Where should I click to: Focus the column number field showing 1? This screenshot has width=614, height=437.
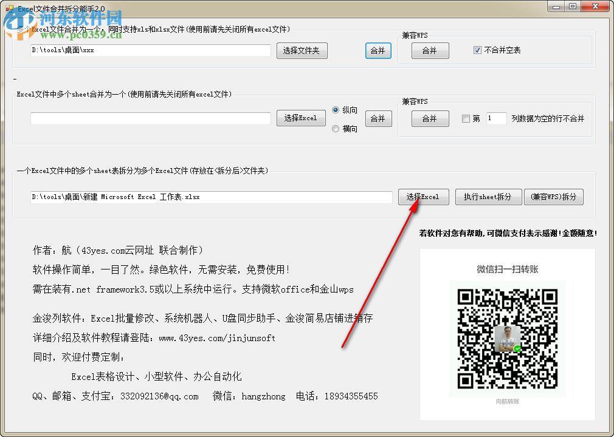(x=496, y=118)
